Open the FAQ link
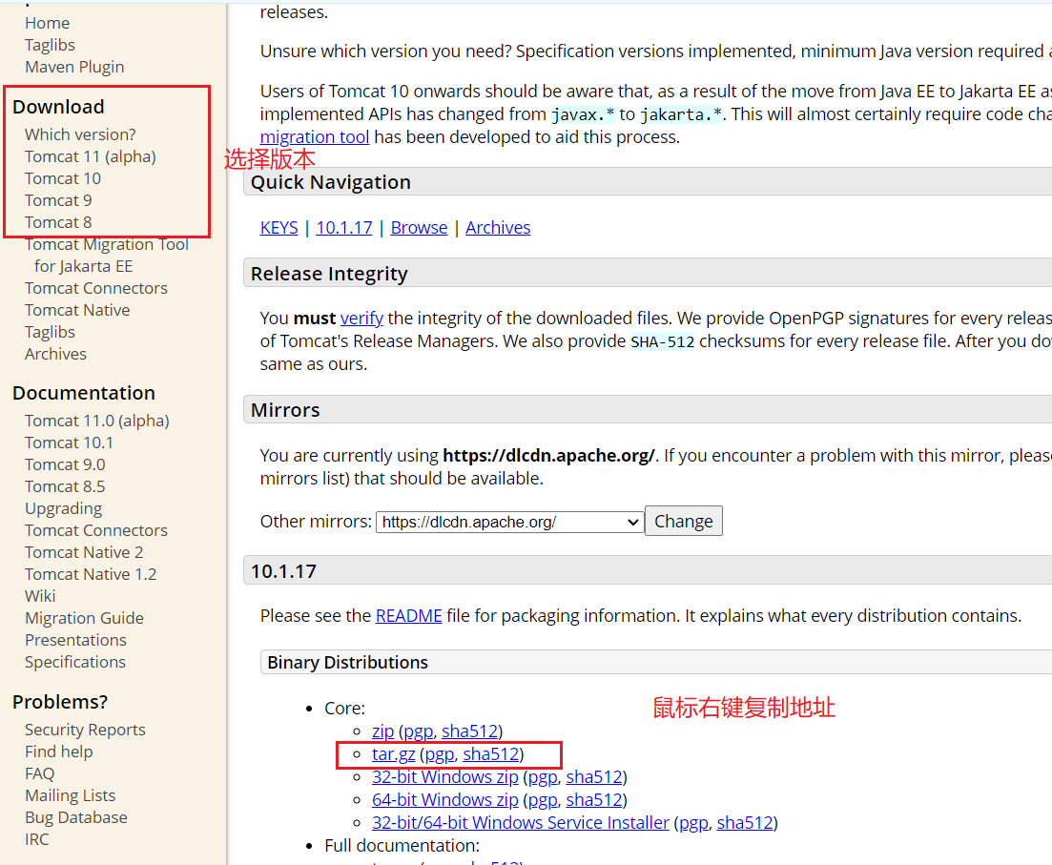 click(40, 773)
